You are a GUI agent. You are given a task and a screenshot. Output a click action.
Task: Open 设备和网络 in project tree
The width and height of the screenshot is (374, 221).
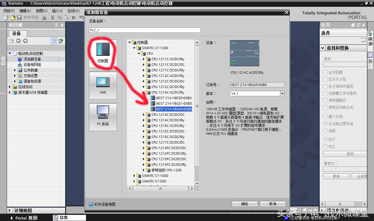(x=32, y=65)
